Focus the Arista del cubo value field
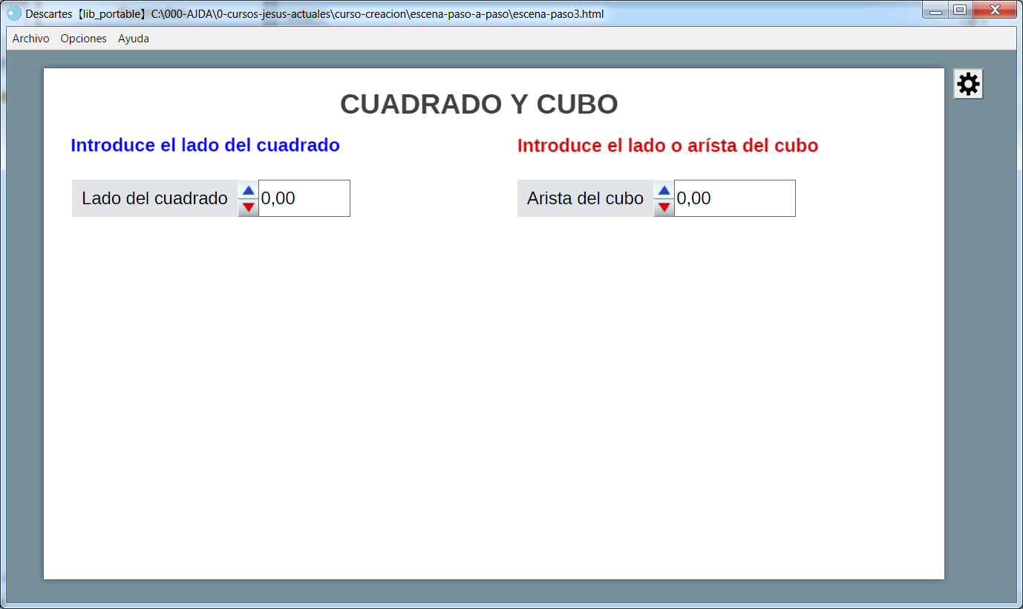 click(734, 198)
